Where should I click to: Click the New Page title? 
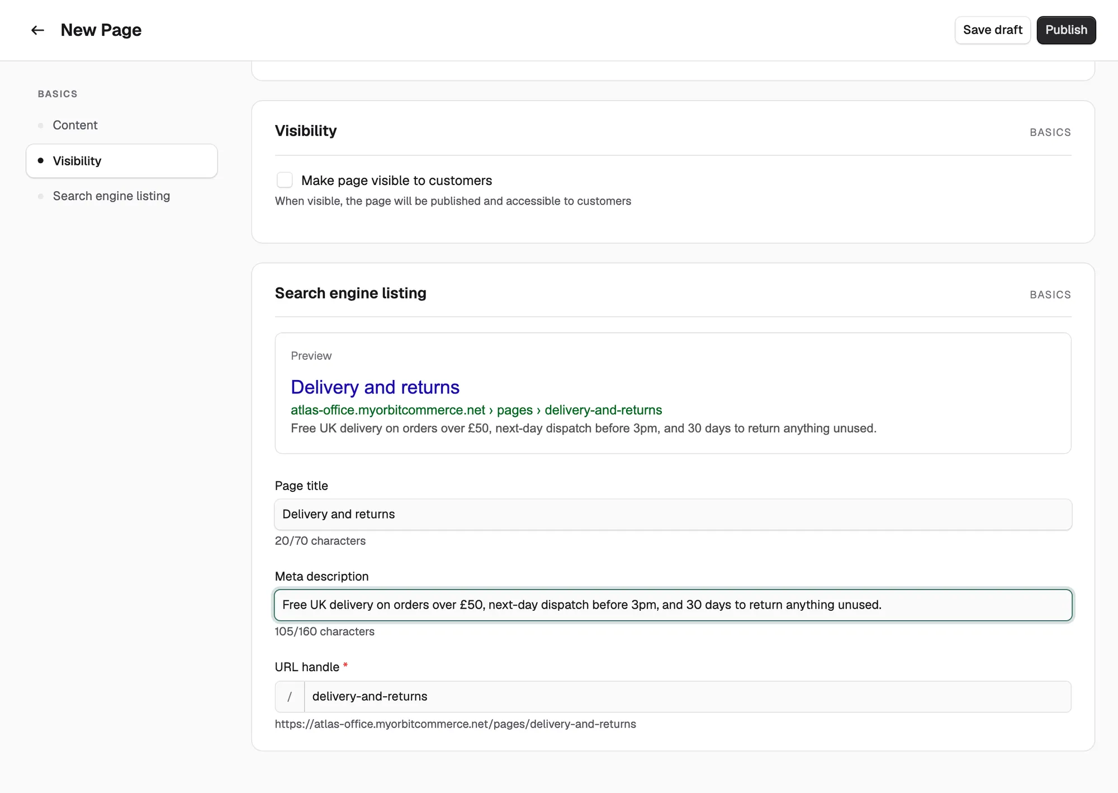(101, 30)
